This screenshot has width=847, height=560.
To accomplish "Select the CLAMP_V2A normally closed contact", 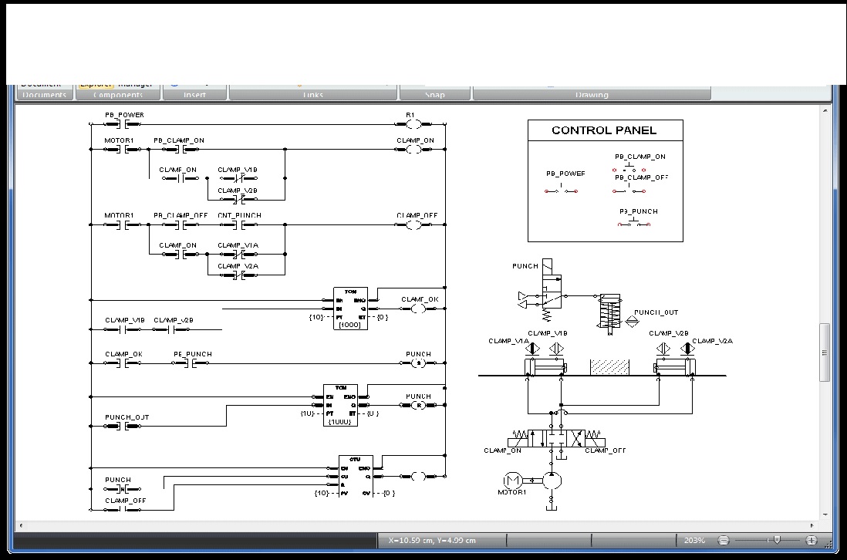I will [238, 275].
